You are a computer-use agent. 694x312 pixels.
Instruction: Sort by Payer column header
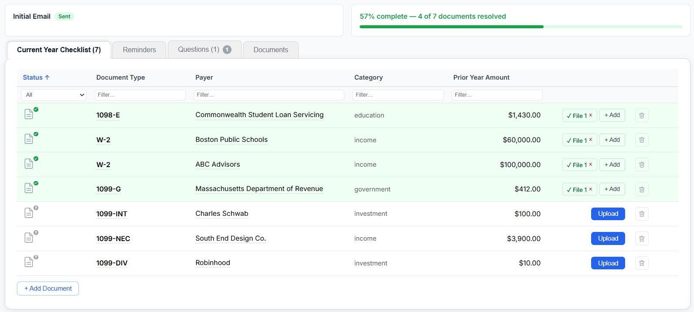[204, 77]
